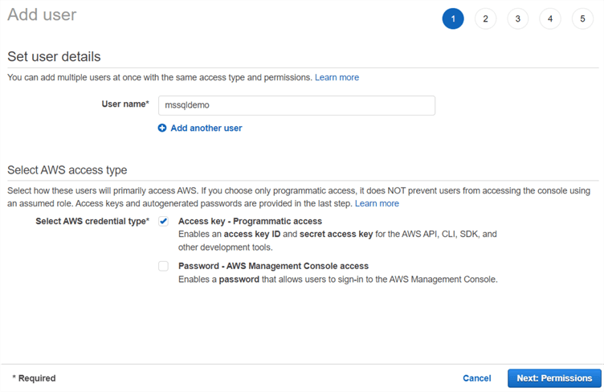Click the Access key - Programmatic access label

coord(250,221)
